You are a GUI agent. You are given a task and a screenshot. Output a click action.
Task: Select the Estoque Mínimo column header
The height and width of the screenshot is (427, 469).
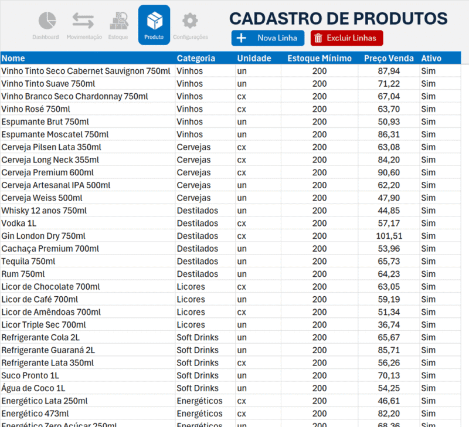(x=320, y=58)
